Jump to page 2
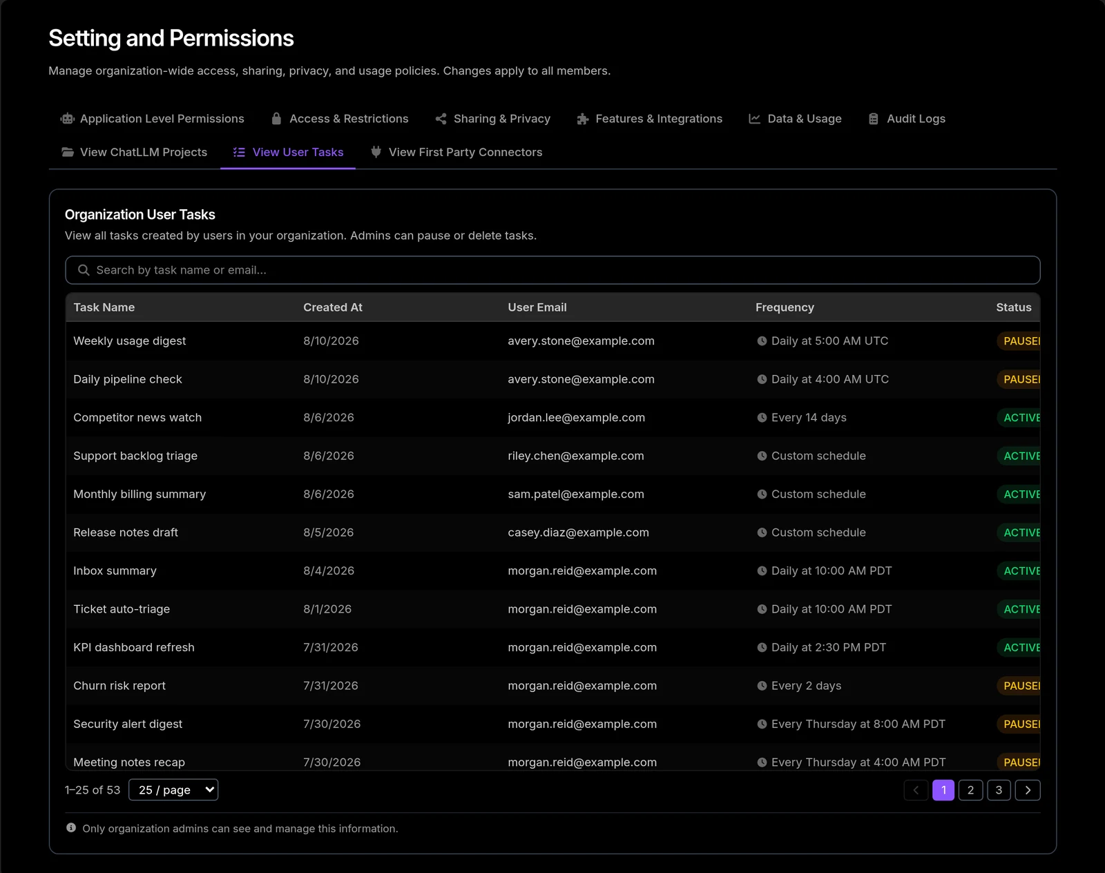Image resolution: width=1105 pixels, height=873 pixels. [x=970, y=790]
